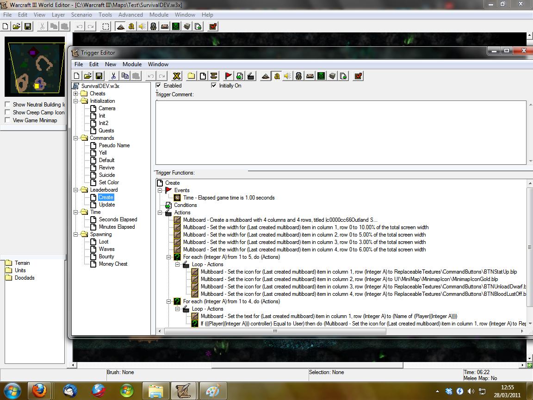This screenshot has width=533, height=400.
Task: Select the Create a multiboard action row
Action: [x=280, y=220]
